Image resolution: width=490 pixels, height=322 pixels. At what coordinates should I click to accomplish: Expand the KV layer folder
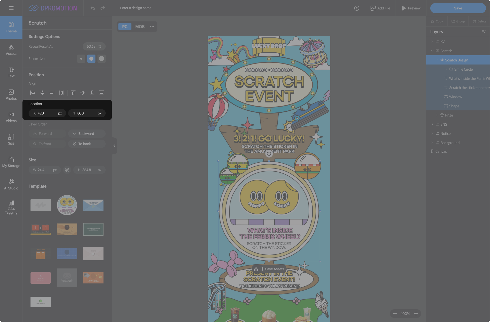coord(432,42)
